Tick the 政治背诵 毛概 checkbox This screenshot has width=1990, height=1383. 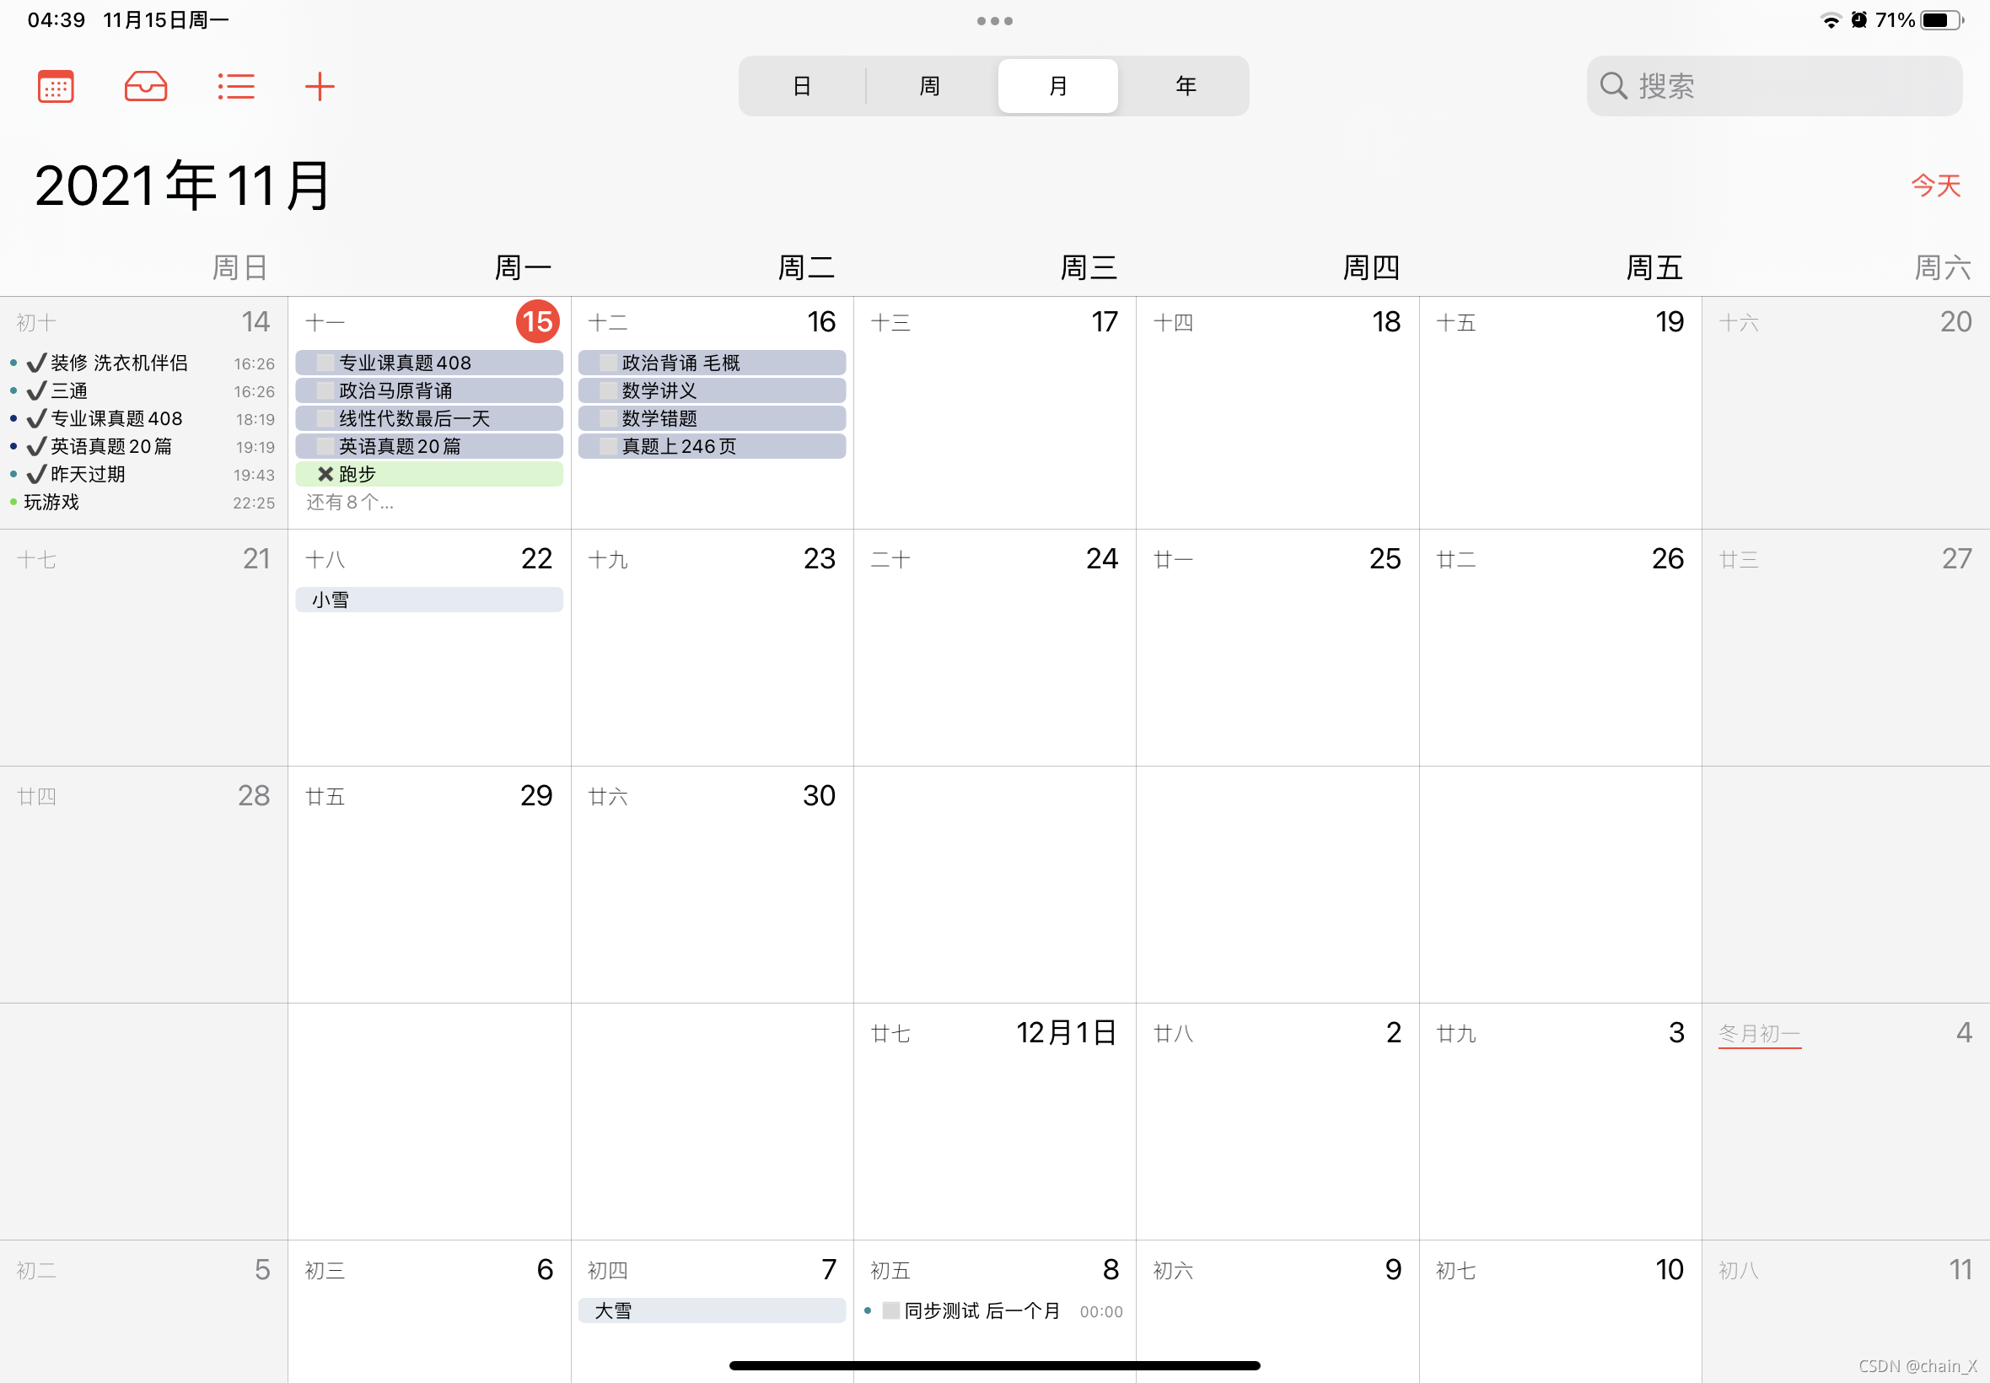click(x=608, y=363)
